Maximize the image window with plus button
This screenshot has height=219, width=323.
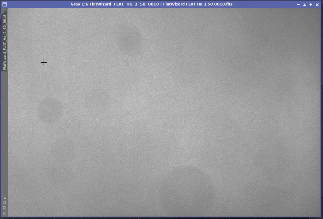click(x=311, y=5)
